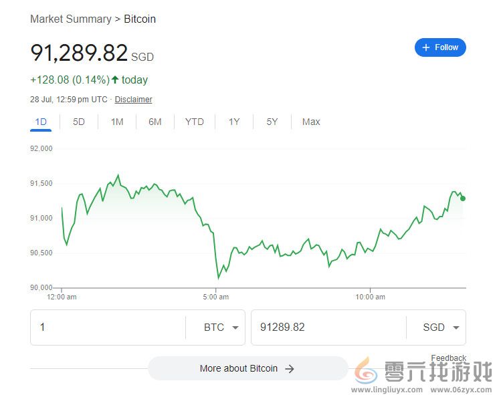Switch to the 5D time range tab

click(79, 122)
